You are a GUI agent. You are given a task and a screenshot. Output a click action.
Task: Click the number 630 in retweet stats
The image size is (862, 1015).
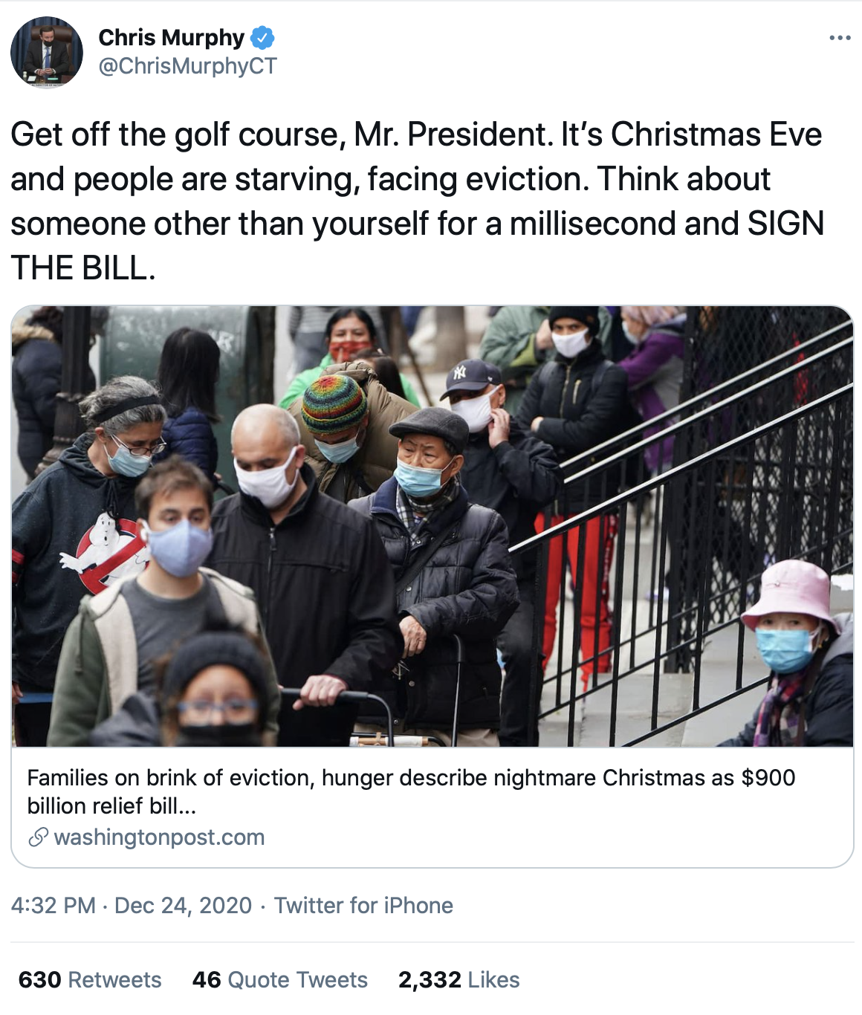[x=39, y=979]
